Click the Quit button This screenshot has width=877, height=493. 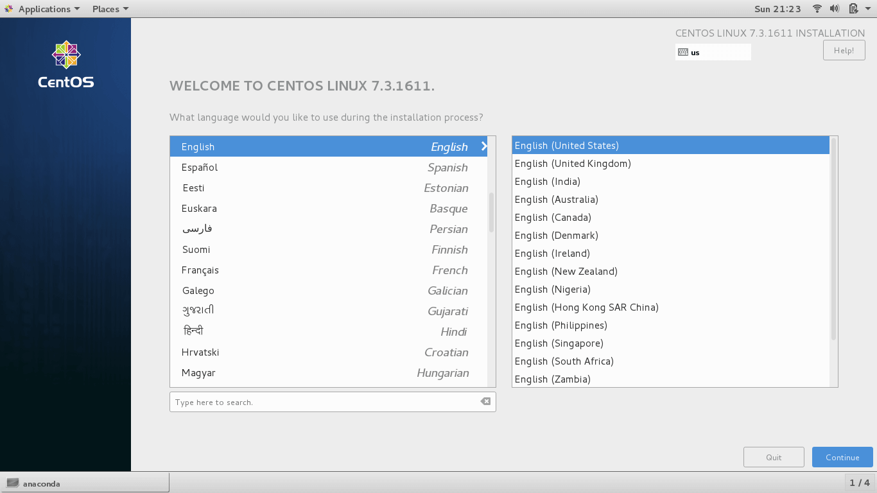(774, 457)
